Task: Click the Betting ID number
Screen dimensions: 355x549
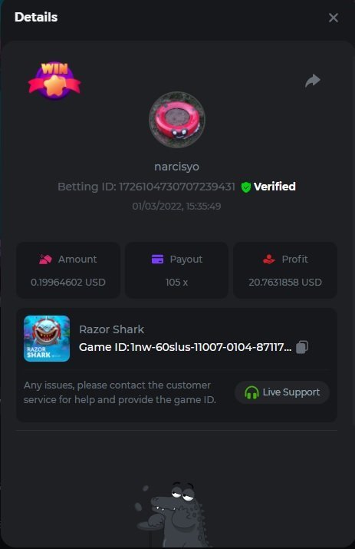Action: pos(177,187)
